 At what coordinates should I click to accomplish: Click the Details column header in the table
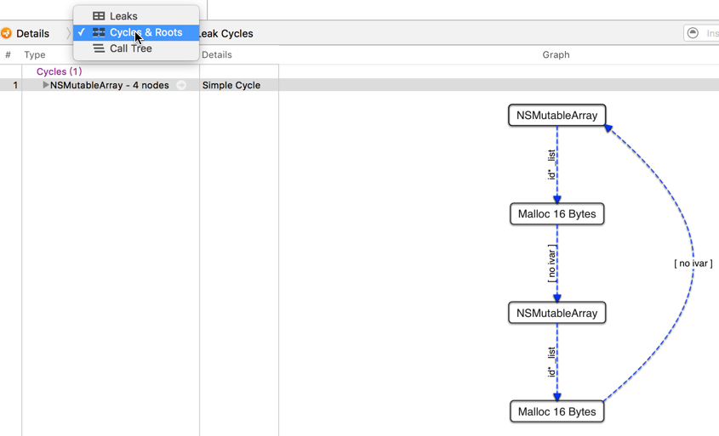tap(217, 54)
